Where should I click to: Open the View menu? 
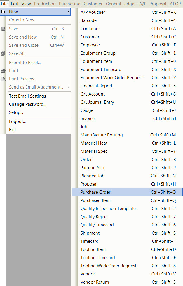[x=26, y=4]
